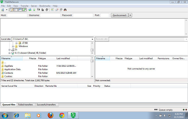This screenshot has height=119, width=188.
Task: Click the process queue toolbar icon
Action: tap(34, 10)
